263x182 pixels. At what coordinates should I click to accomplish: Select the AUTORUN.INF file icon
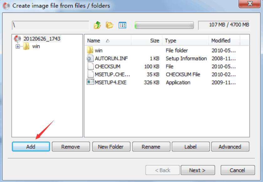click(90, 58)
